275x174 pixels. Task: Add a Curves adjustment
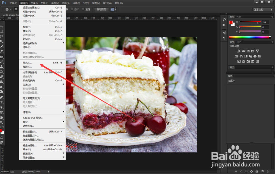tap(248, 51)
